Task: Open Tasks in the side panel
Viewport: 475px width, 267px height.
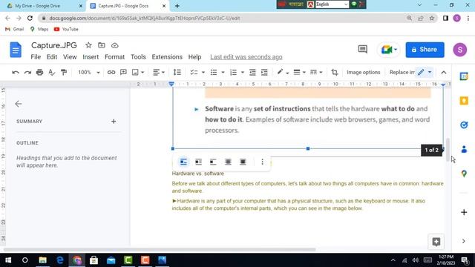Action: pos(464,125)
